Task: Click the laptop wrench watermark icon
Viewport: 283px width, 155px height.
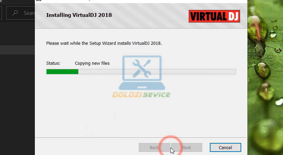Action: [x=142, y=73]
